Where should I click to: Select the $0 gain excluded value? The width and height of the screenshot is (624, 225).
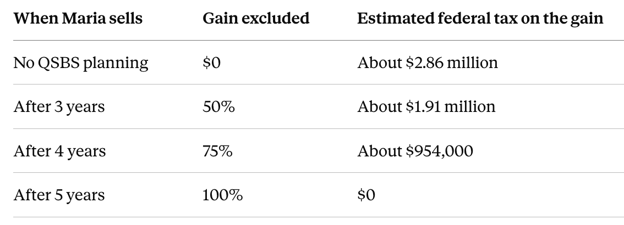pos(211,63)
